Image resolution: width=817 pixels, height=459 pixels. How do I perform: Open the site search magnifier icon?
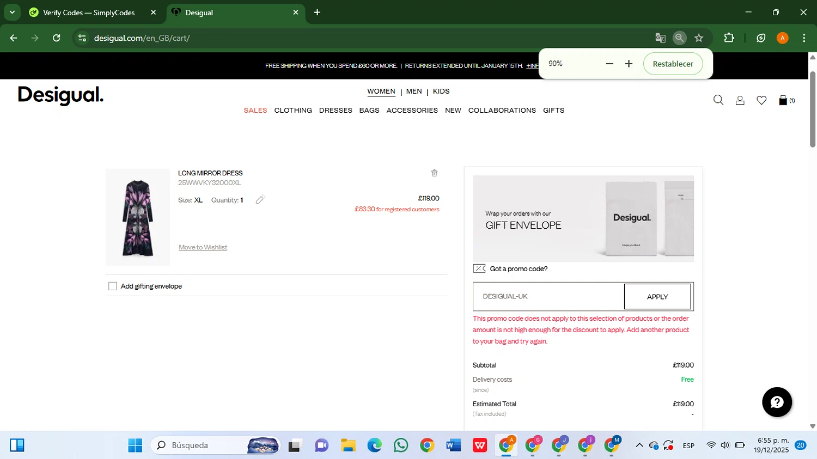[718, 100]
